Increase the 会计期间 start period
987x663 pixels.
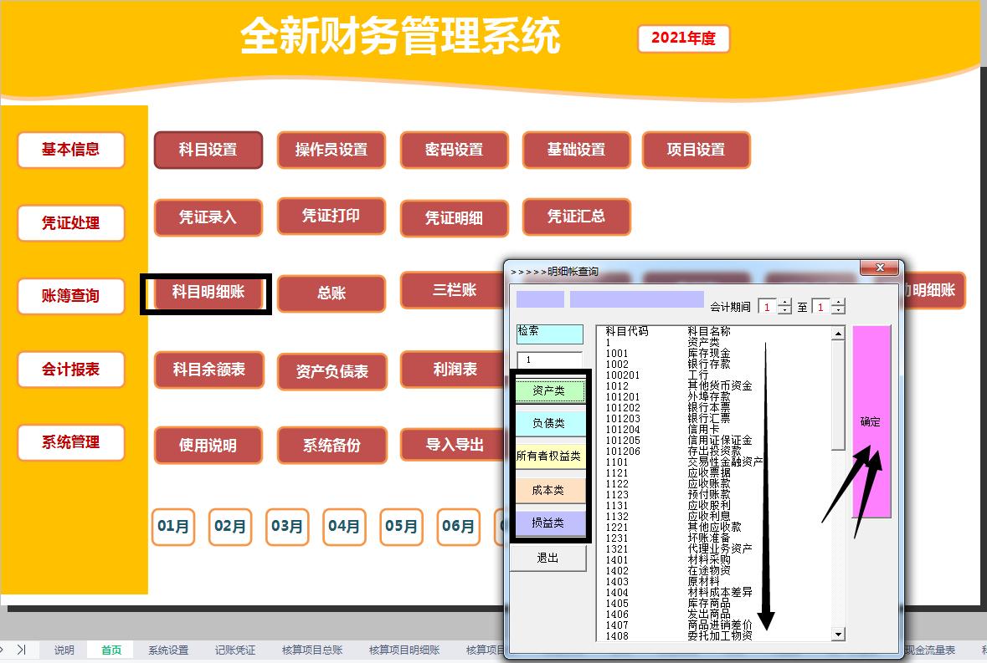coord(784,303)
